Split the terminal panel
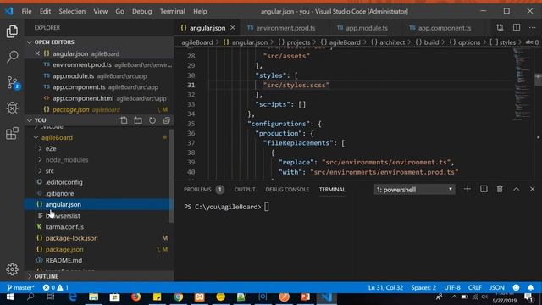 click(x=484, y=189)
